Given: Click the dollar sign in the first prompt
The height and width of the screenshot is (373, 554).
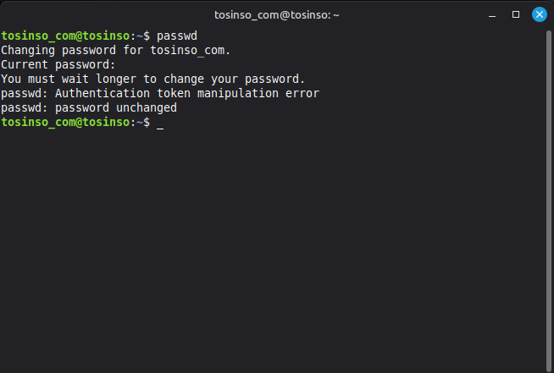Looking at the screenshot, I should tap(147, 36).
